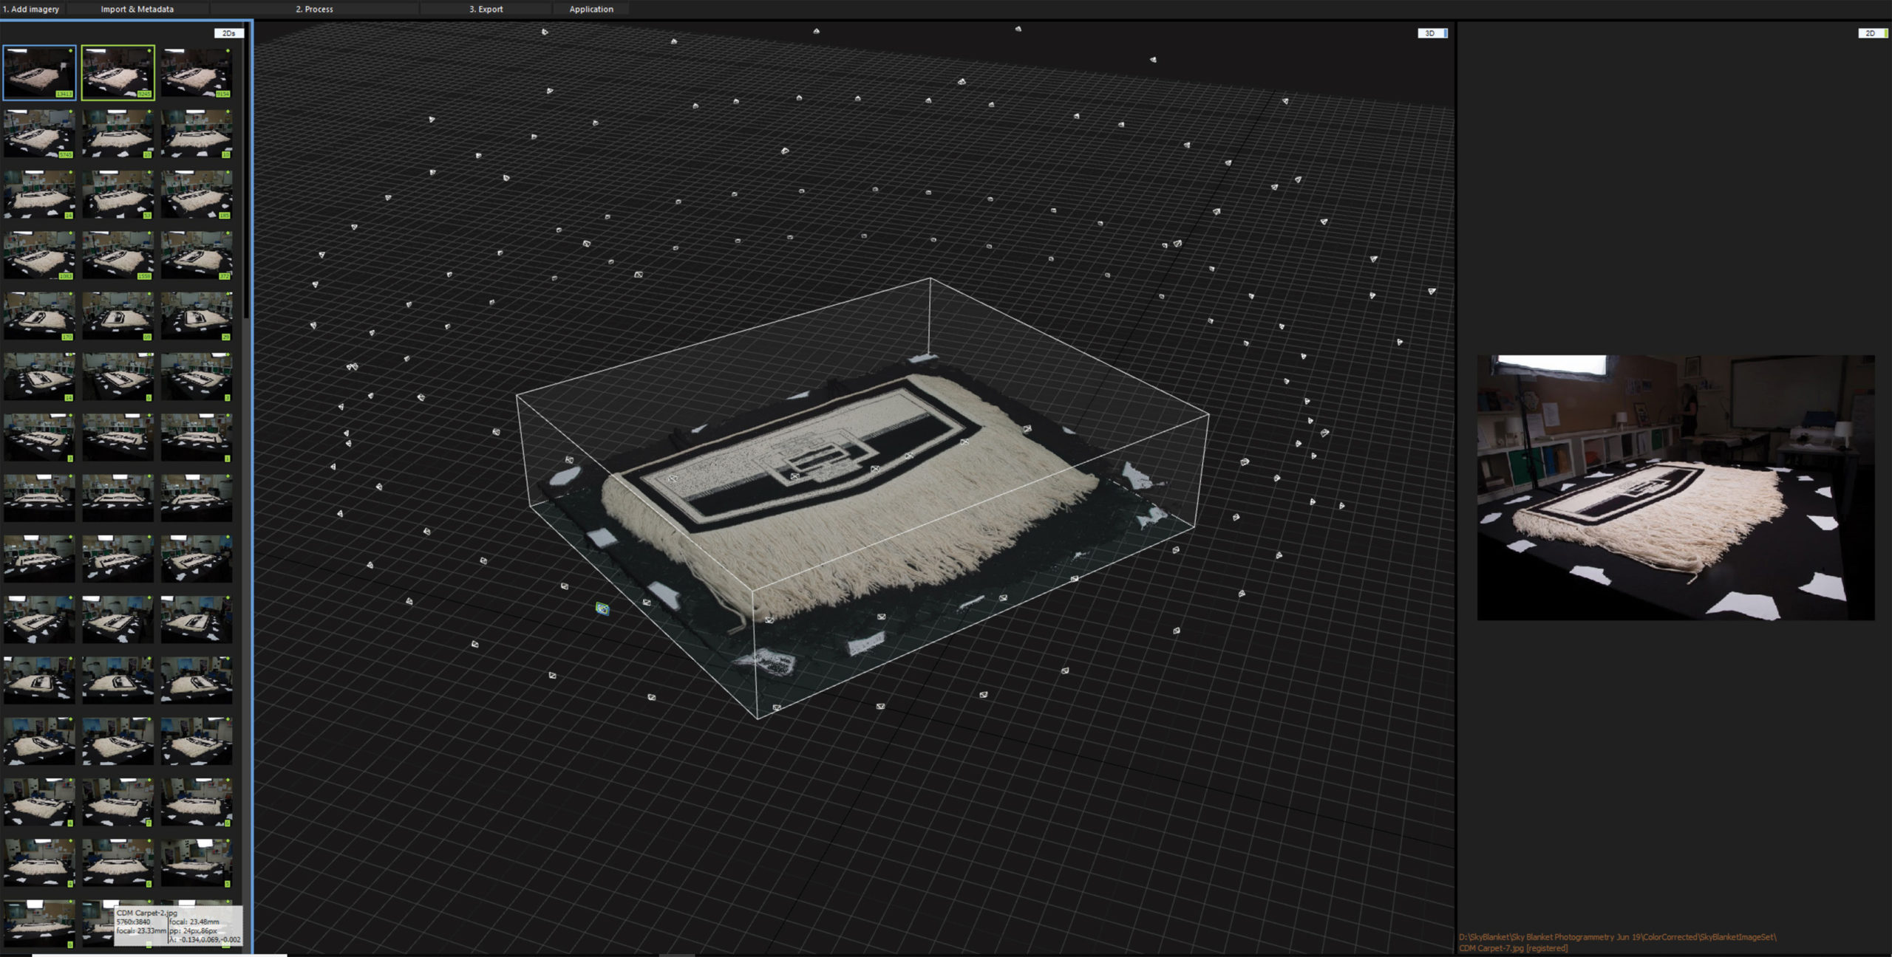Click the CDM Carpet-7.jpg [registered] status text

point(1513,948)
